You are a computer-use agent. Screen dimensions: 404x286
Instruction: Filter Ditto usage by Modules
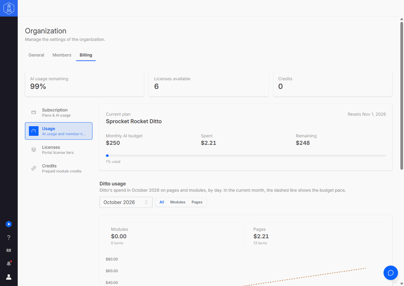tap(178, 202)
